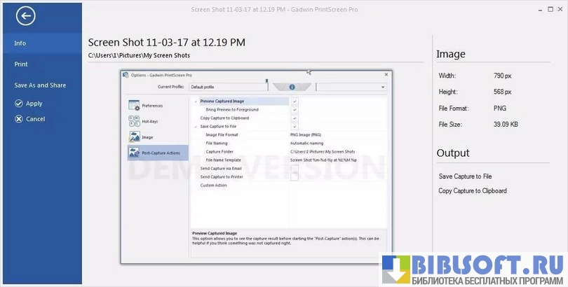Click the blue info icon near profile
Screen dimensions: 568x287
click(x=292, y=87)
